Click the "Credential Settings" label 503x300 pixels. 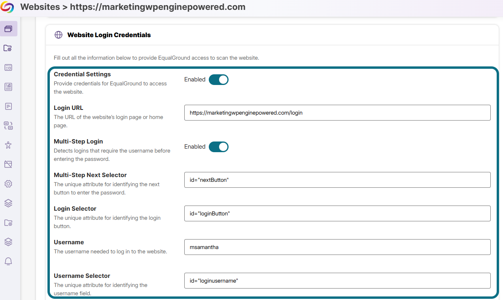pyautogui.click(x=82, y=74)
